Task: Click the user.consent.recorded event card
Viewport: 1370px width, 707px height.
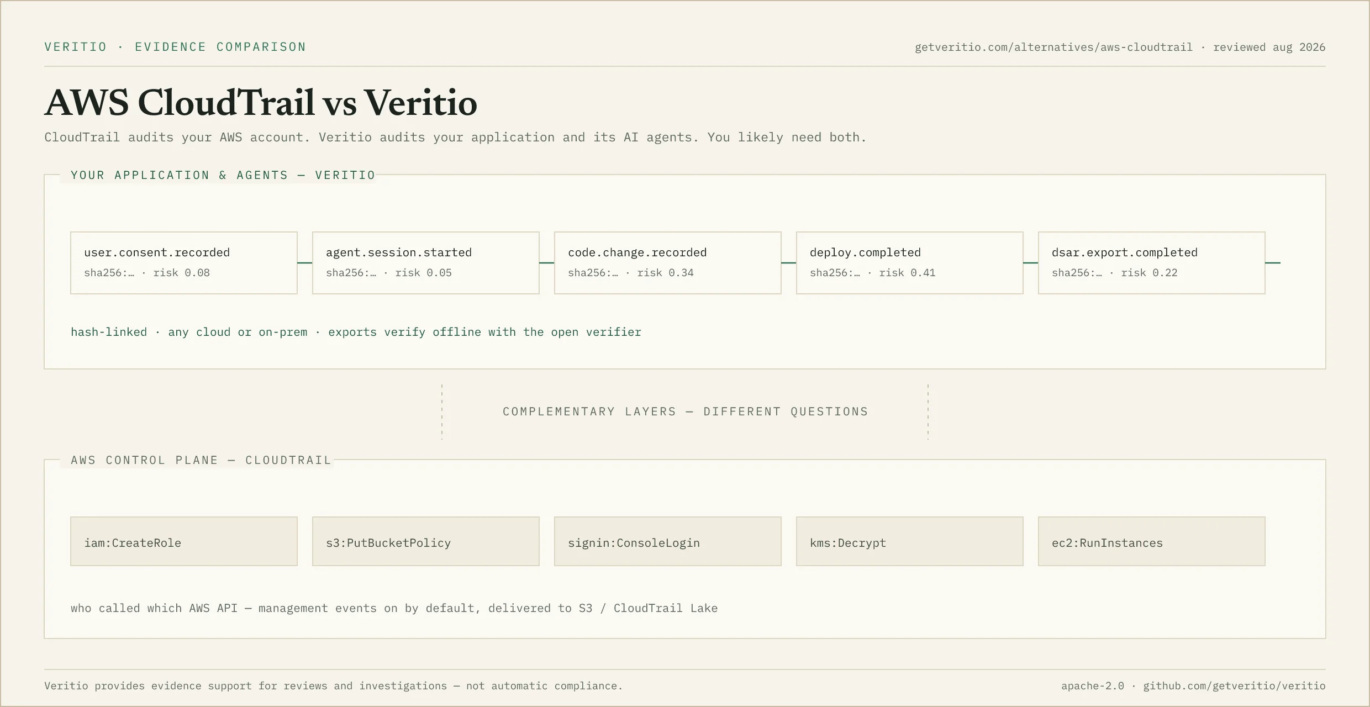Action: click(x=184, y=263)
